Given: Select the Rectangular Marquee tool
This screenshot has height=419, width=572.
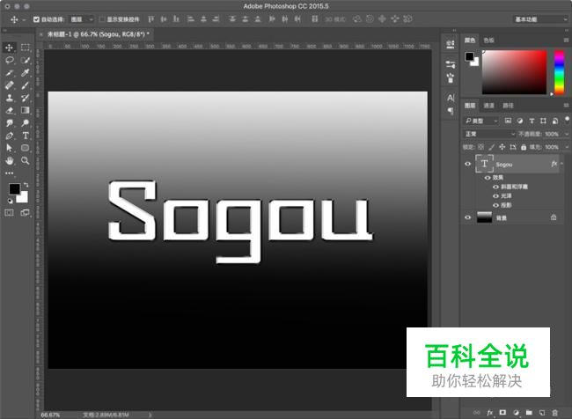Looking at the screenshot, I should tap(26, 48).
